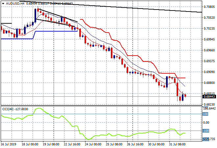Image resolution: width=217 pixels, height=148 pixels.
Task: Click the chart menu triangle beside AUDUSD,H4
Action: (x=3, y=4)
